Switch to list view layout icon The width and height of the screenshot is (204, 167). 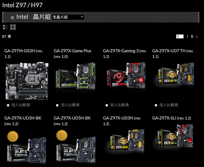5,27
